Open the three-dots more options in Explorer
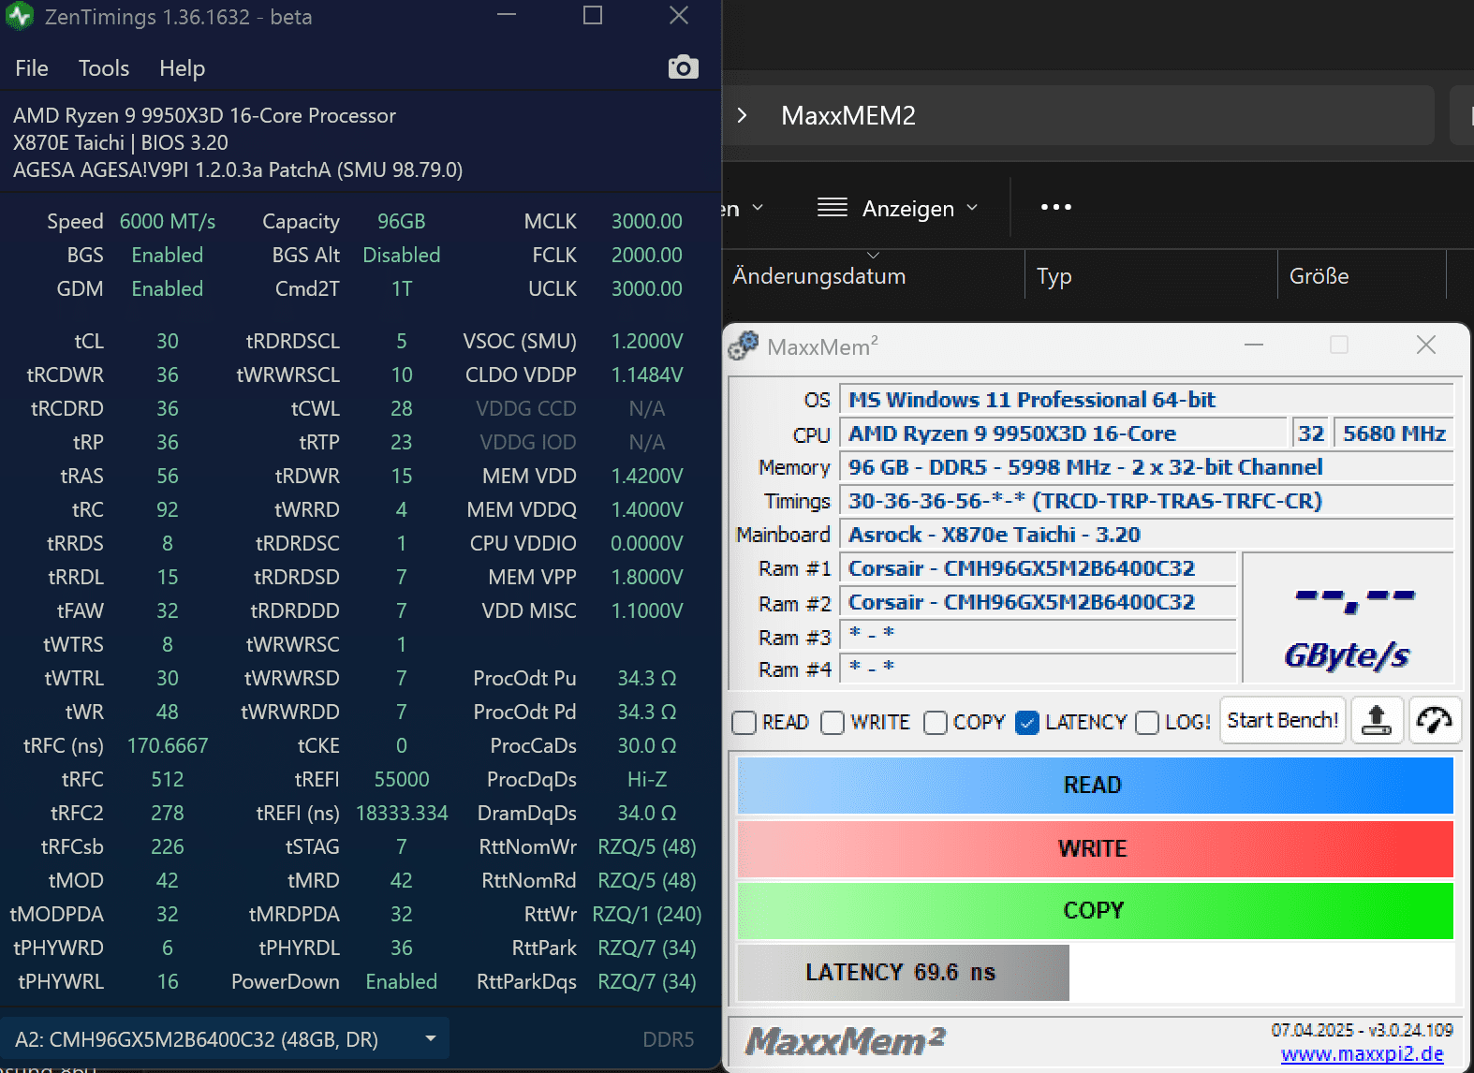The width and height of the screenshot is (1474, 1073). (1055, 207)
